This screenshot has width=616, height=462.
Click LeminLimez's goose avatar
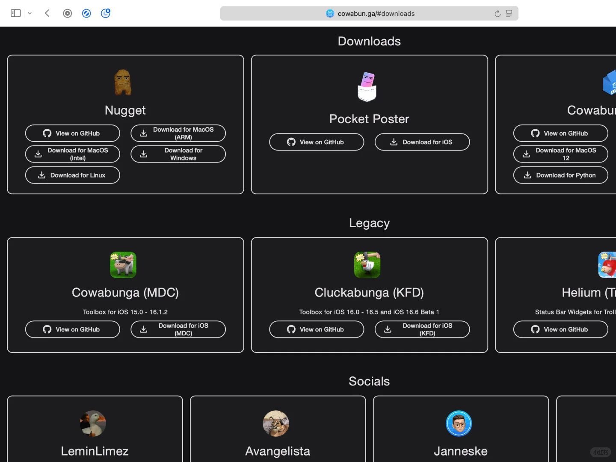93,423
